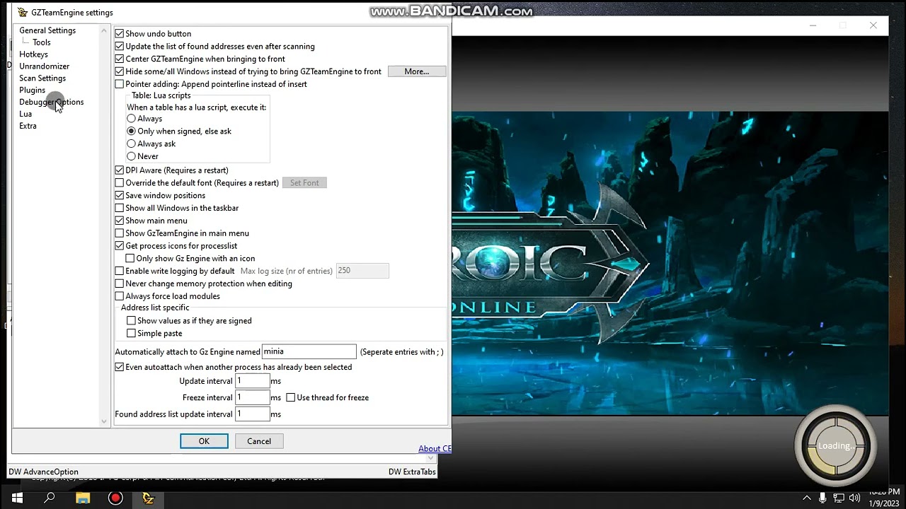Open the Windows Start menu
Viewport: 906px width, 509px height.
(17, 498)
